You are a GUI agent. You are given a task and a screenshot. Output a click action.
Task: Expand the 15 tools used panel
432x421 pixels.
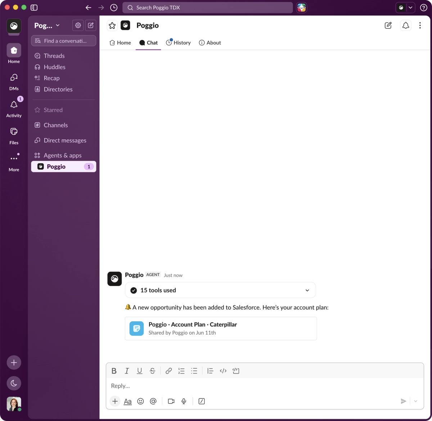click(x=220, y=290)
